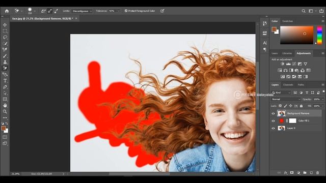This screenshot has width=326, height=183.
Task: Toggle Sampling Once mode
Action: pyautogui.click(x=50, y=11)
